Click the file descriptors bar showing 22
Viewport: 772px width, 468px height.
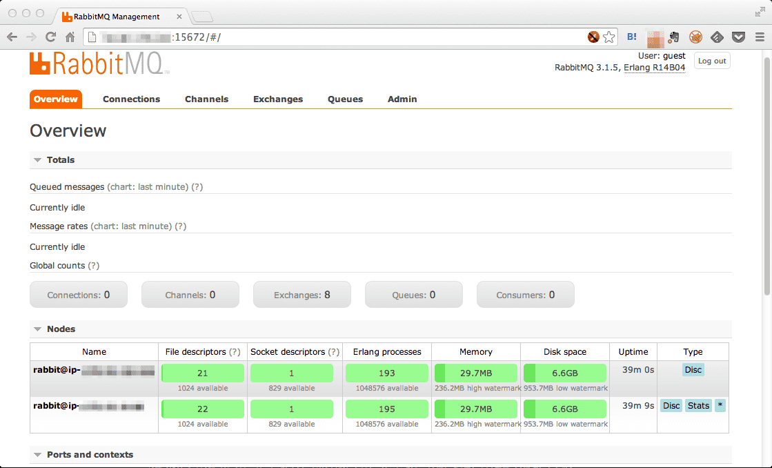click(x=203, y=409)
